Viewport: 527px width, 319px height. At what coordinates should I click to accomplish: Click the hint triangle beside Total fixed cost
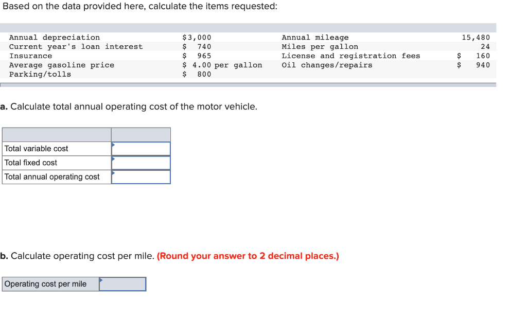[x=114, y=159]
